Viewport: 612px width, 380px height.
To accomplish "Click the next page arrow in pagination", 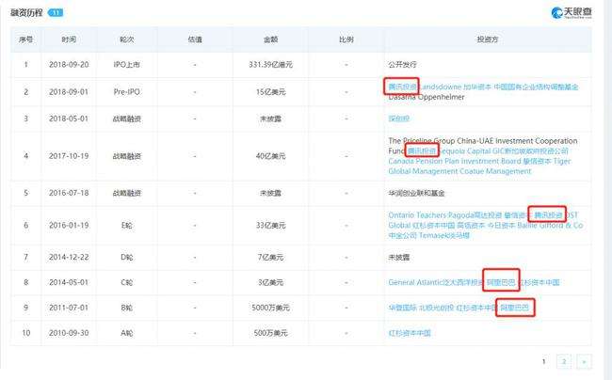I will (x=584, y=361).
